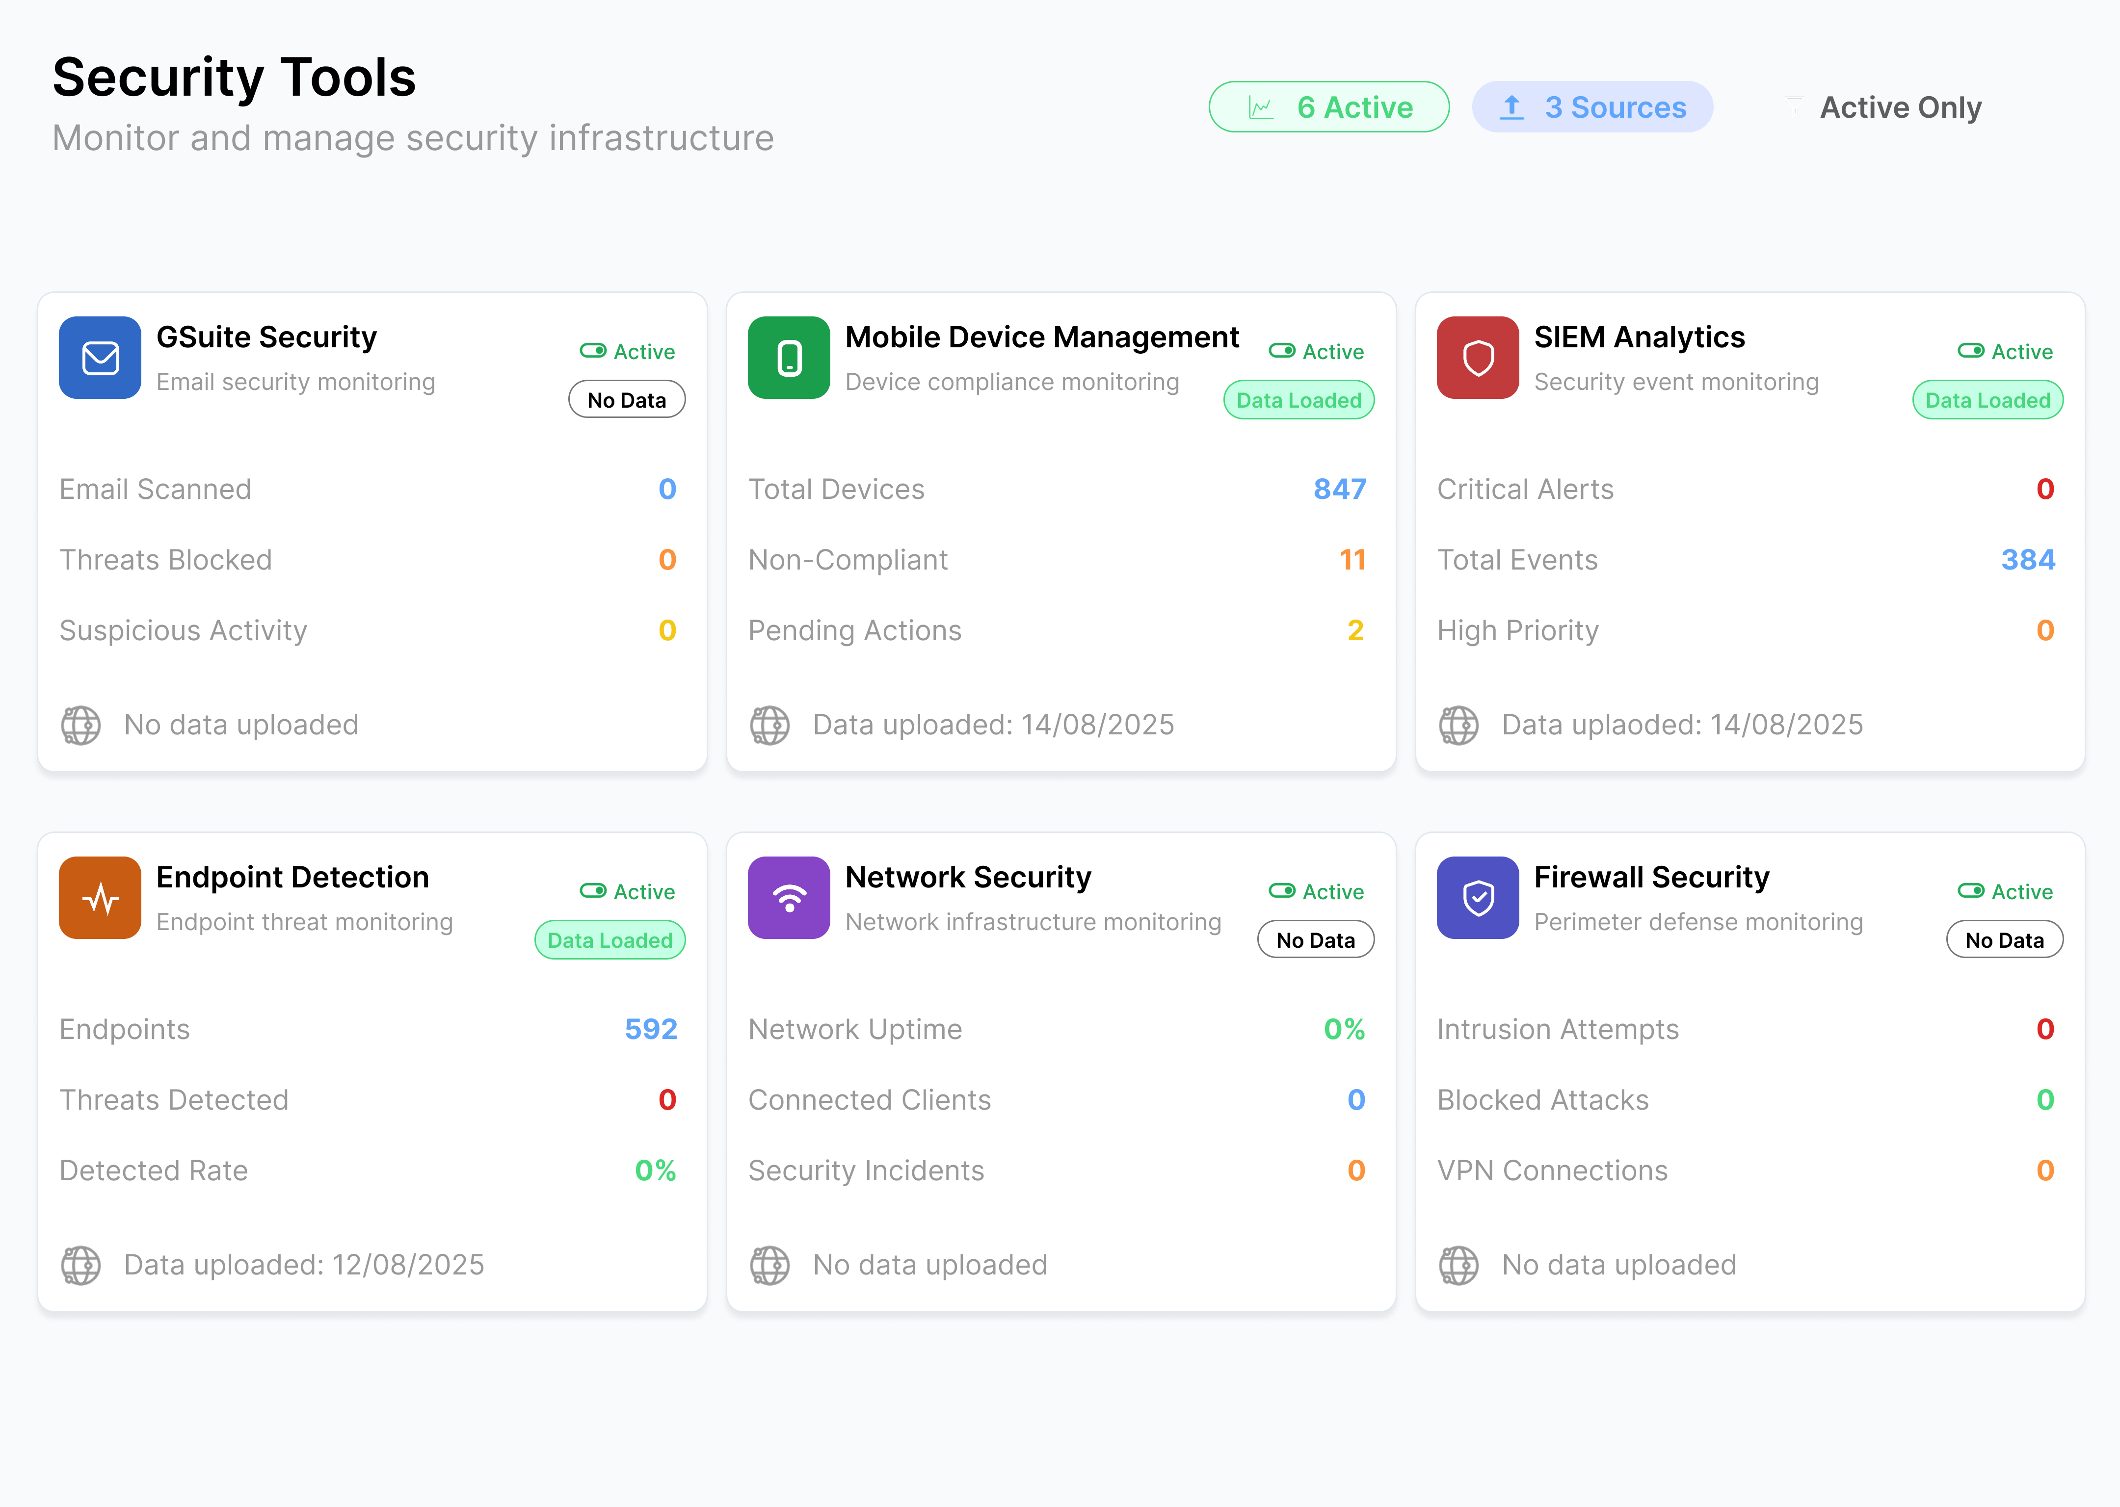2120x1507 pixels.
Task: Click Detected Rate value 0%
Action: 655,1170
